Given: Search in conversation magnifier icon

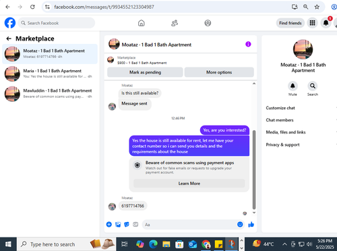Looking at the screenshot, I should 313,86.
